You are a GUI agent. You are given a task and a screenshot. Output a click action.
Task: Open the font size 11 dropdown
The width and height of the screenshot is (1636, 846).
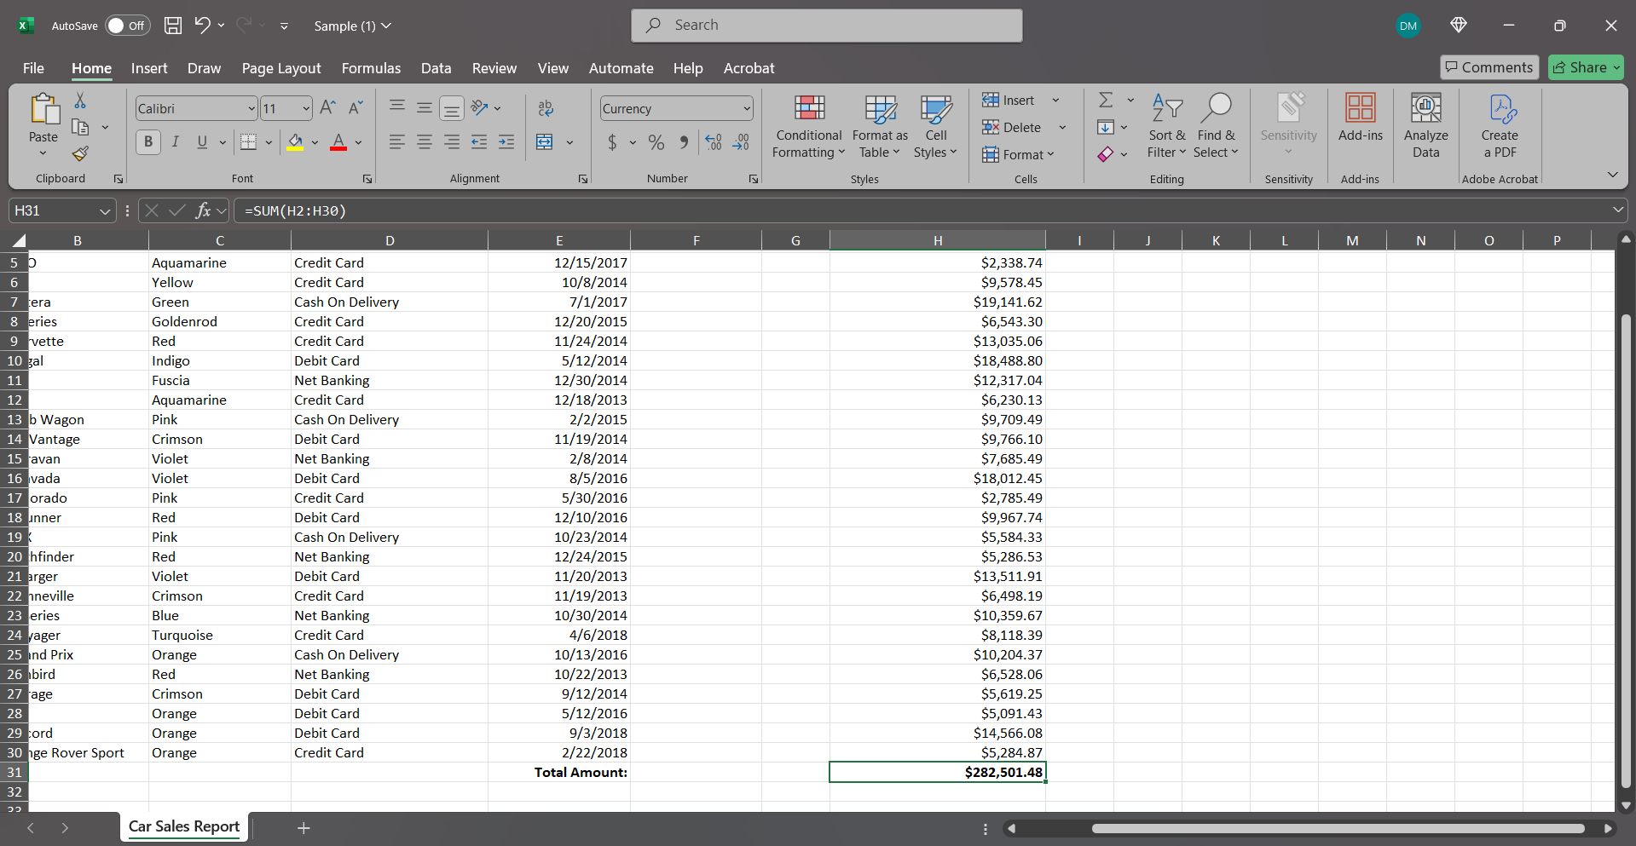[306, 108]
